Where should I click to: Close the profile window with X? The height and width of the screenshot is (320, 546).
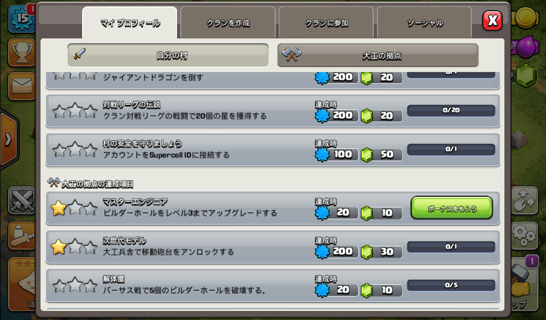pos(492,20)
